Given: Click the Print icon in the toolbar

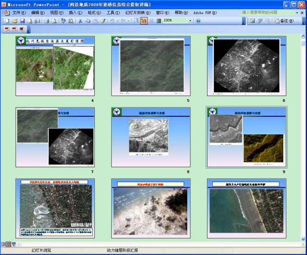Looking at the screenshot, I should (x=46, y=21).
